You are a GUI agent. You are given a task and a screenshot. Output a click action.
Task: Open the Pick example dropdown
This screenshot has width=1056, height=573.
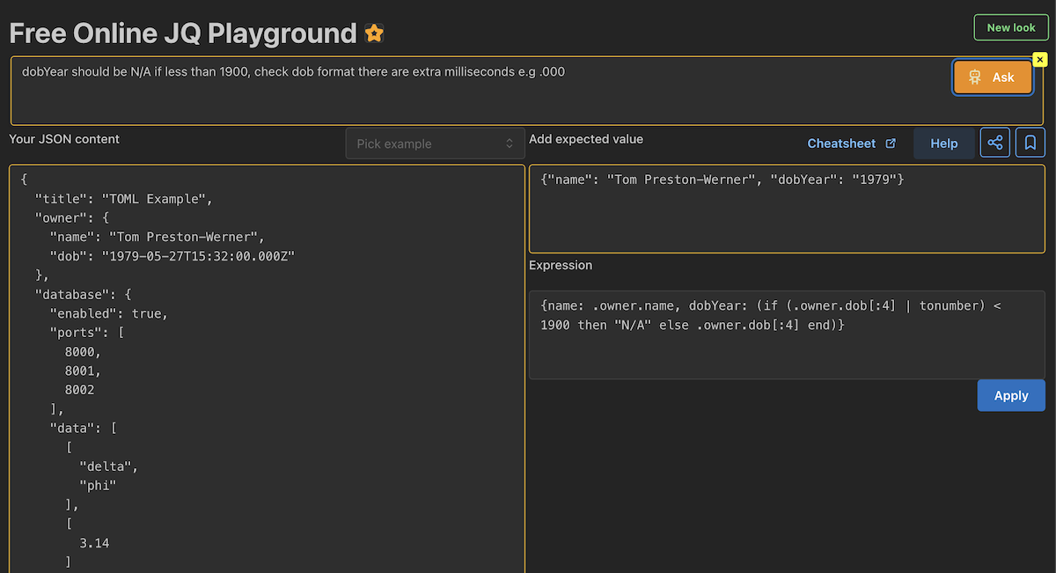(x=435, y=143)
